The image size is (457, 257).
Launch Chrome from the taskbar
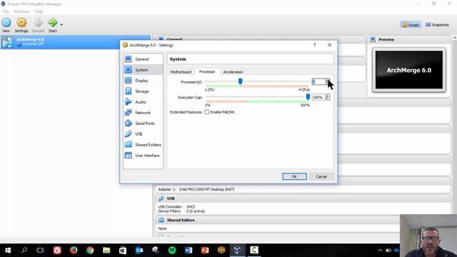(90, 250)
